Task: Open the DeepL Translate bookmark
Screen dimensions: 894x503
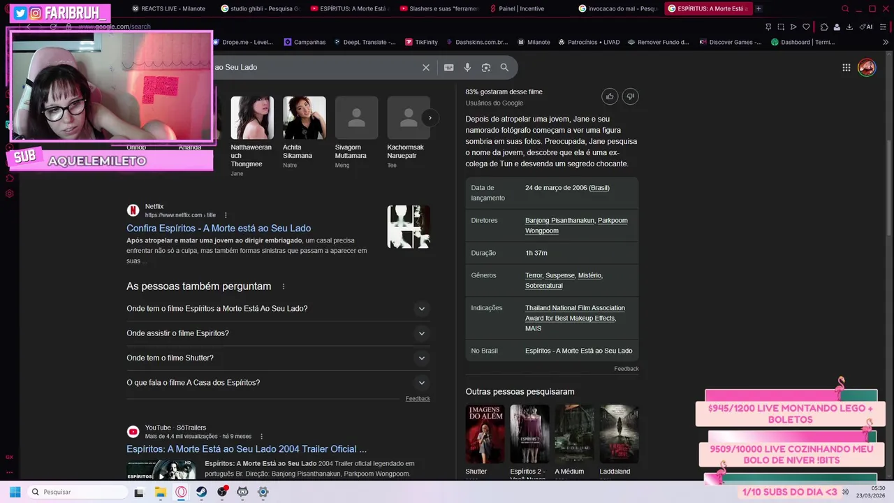Action: [364, 42]
